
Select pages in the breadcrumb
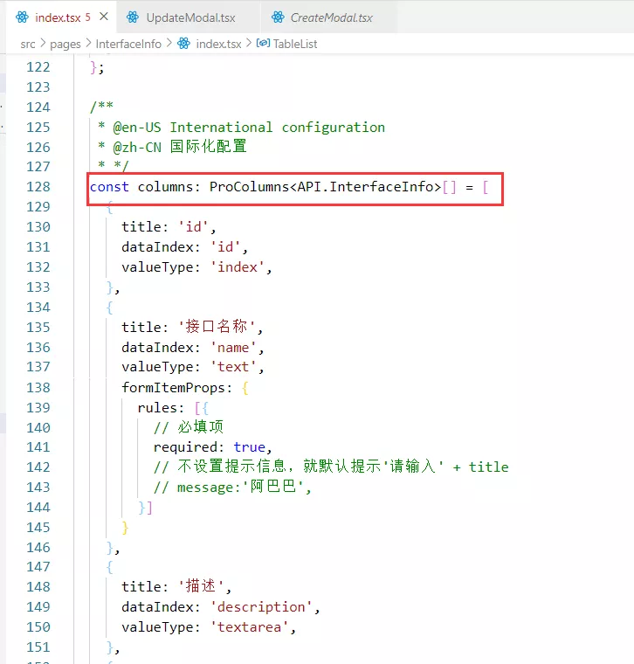(x=65, y=44)
